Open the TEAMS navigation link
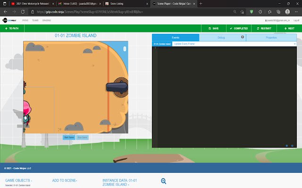 [35, 20]
